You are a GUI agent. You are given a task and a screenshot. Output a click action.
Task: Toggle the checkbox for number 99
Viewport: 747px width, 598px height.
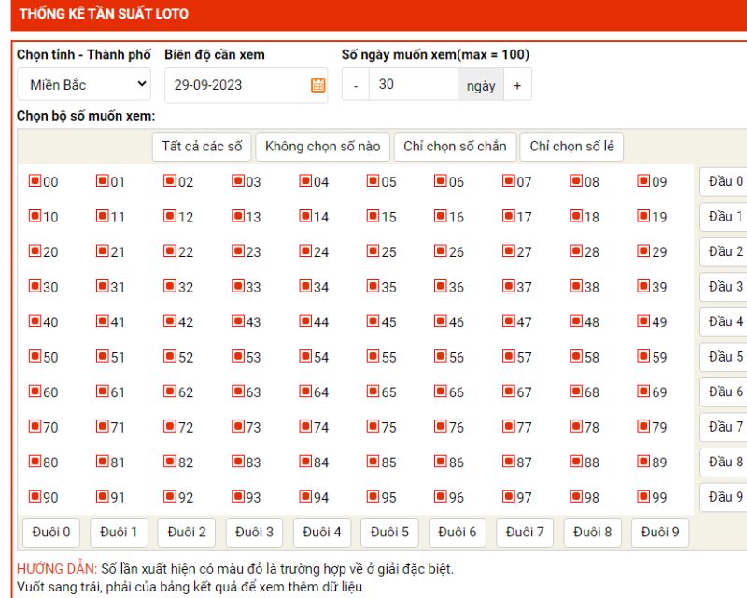643,496
